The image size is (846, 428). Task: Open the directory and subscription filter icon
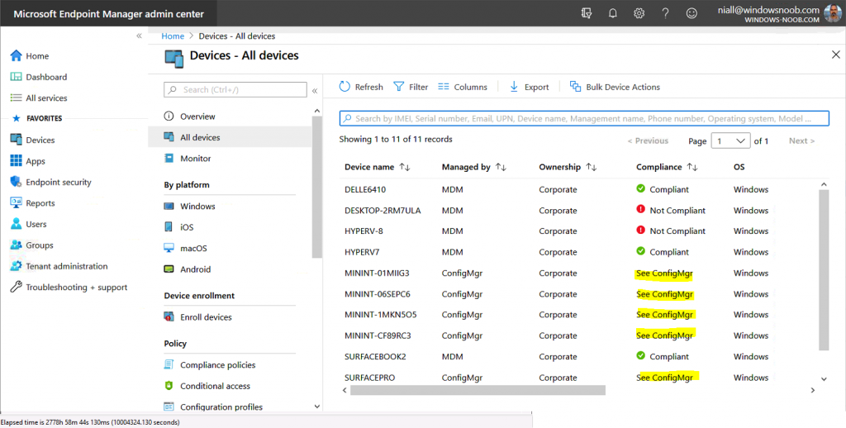click(x=587, y=13)
